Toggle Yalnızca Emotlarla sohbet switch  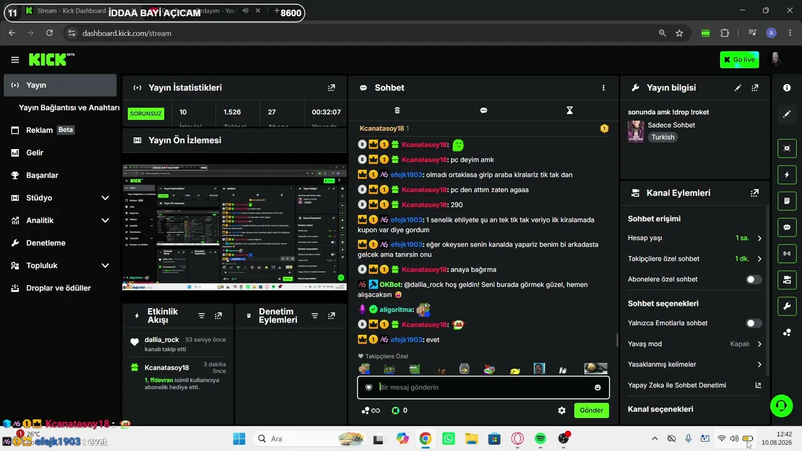pyautogui.click(x=754, y=323)
